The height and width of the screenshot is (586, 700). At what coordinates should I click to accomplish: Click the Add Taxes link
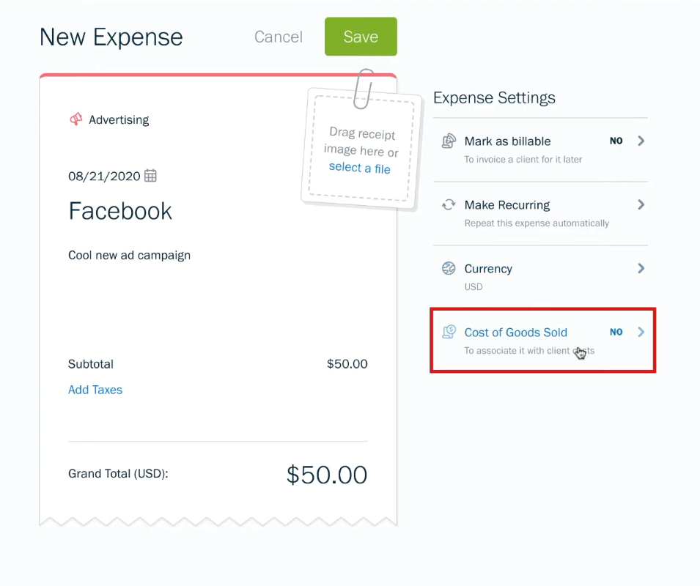[x=95, y=390]
